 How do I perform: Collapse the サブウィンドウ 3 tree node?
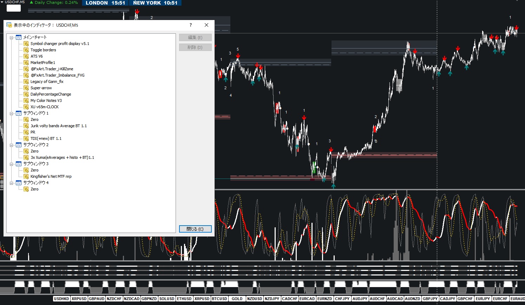(11, 164)
